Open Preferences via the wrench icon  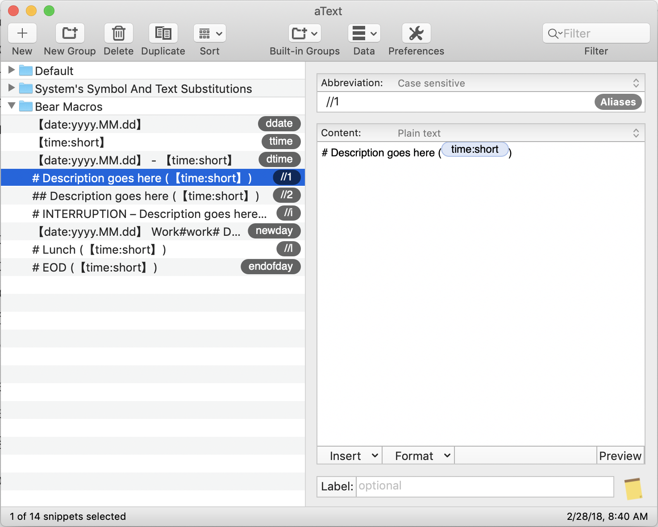click(x=416, y=33)
